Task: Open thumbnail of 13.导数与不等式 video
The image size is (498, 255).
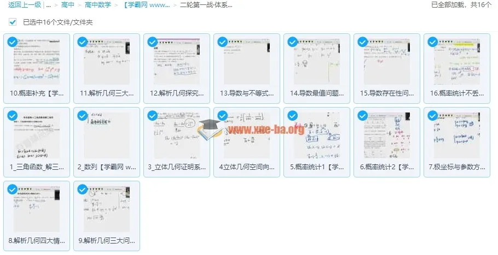Action: click(x=247, y=62)
